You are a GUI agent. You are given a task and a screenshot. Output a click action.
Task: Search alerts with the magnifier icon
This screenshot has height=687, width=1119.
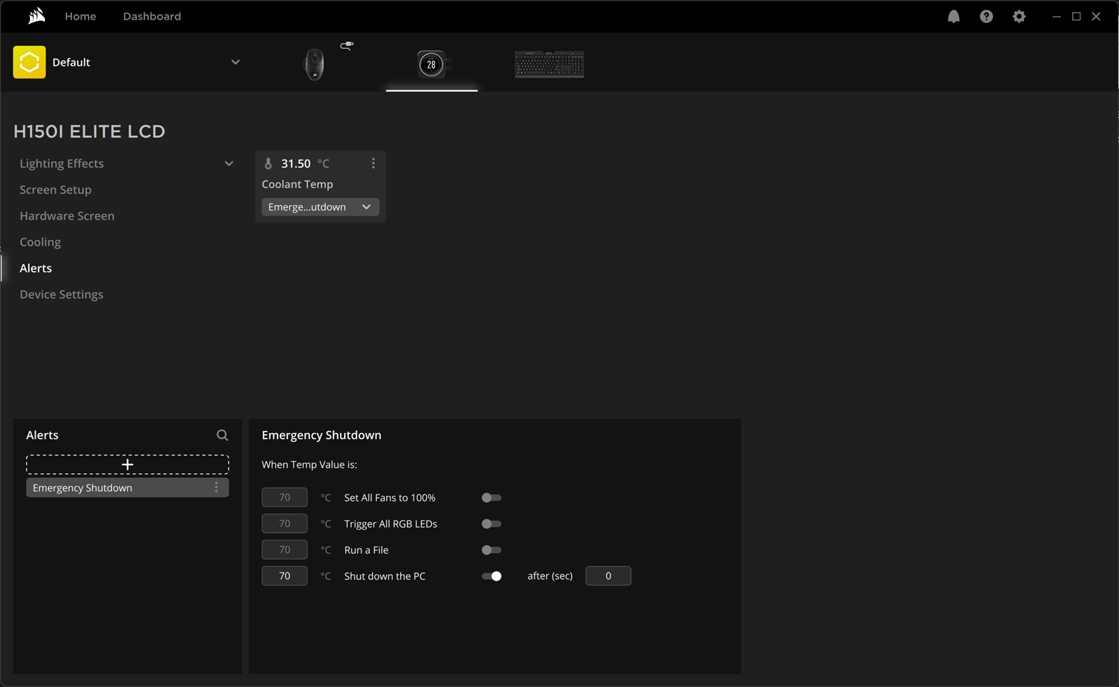click(222, 435)
